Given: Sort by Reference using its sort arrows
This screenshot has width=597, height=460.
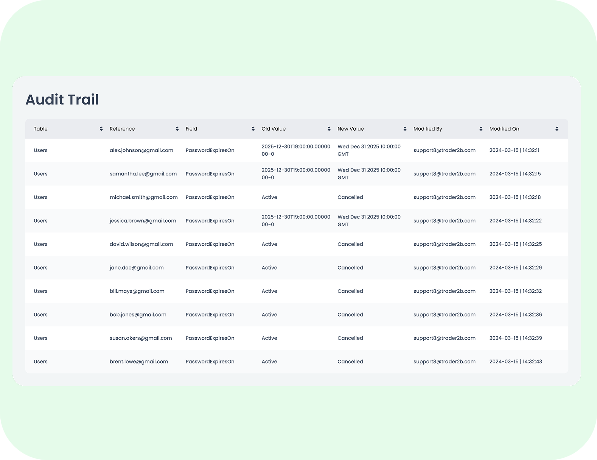Looking at the screenshot, I should click(177, 129).
